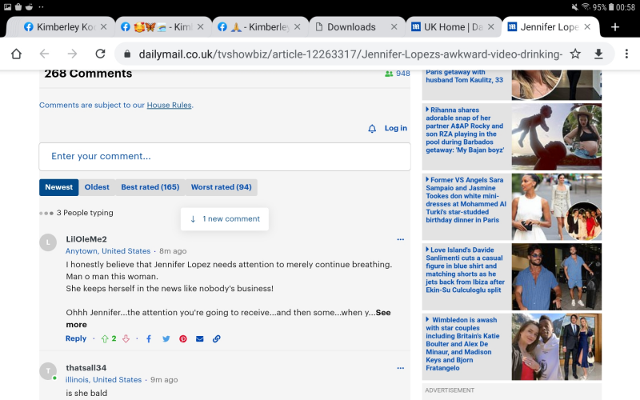The height and width of the screenshot is (400, 640).
Task: Tap the Chrome home icon
Action: [x=16, y=54]
